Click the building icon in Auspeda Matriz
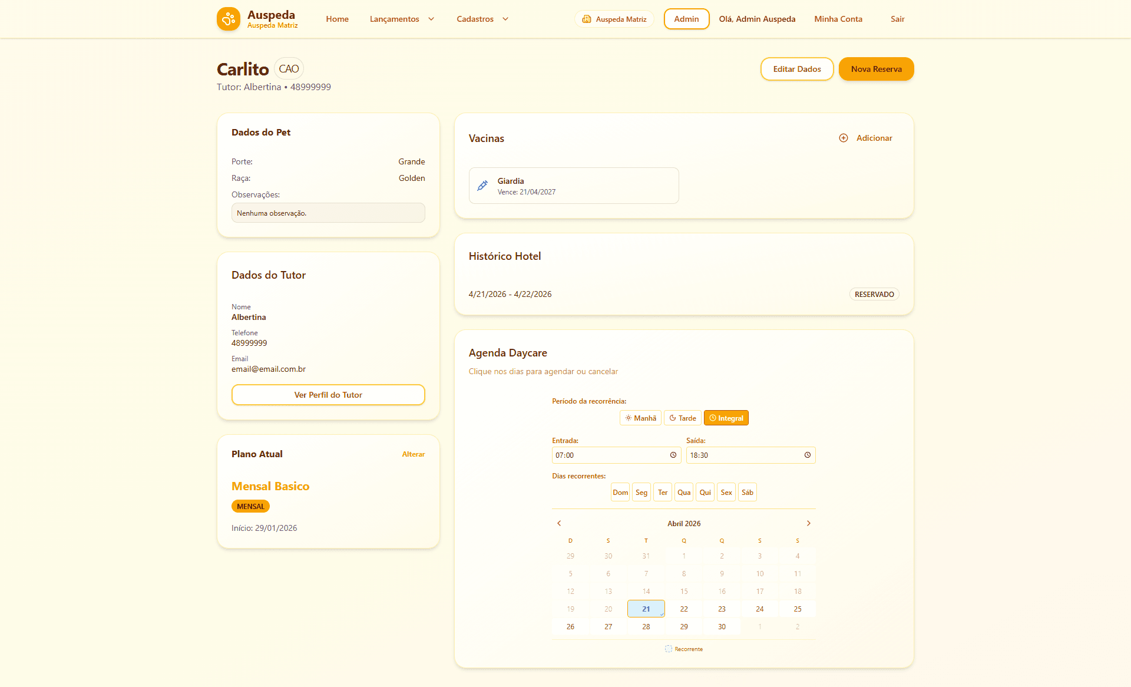1131x687 pixels. pyautogui.click(x=587, y=19)
